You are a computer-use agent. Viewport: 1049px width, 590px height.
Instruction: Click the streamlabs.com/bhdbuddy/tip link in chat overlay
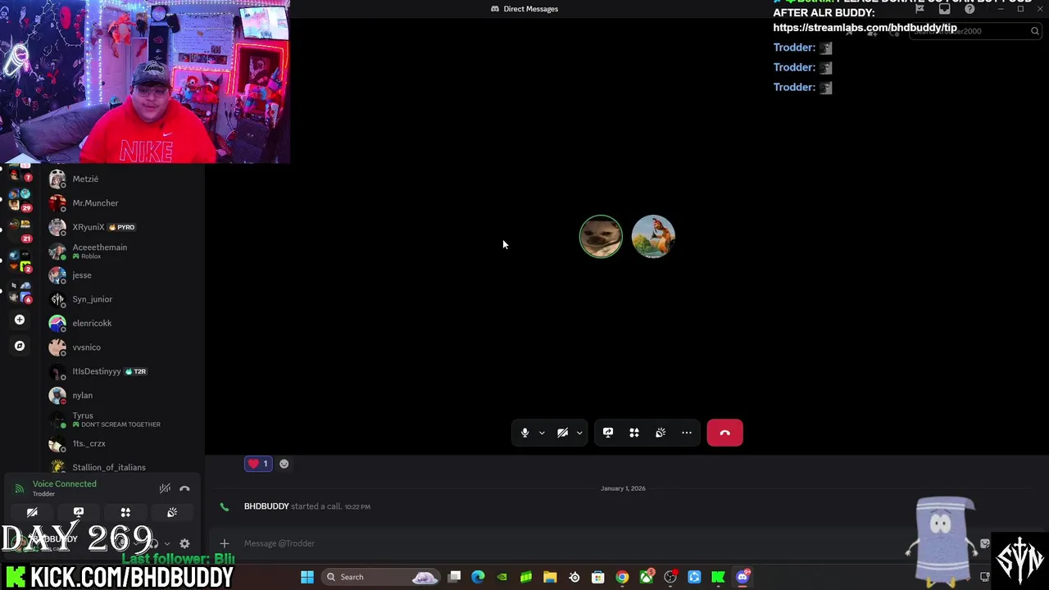(x=865, y=27)
